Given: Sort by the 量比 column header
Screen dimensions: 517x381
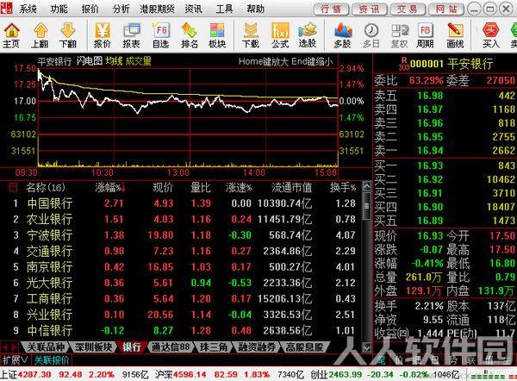Looking at the screenshot, I should [201, 188].
